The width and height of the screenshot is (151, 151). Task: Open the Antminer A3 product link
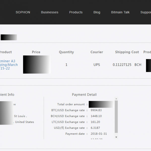[x=9, y=65]
